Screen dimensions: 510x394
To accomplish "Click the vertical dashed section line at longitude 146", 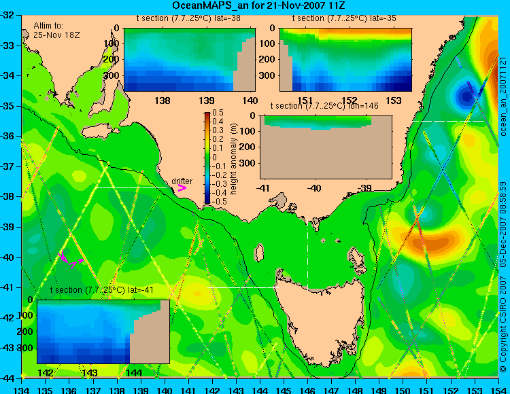I will pyautogui.click(x=307, y=251).
